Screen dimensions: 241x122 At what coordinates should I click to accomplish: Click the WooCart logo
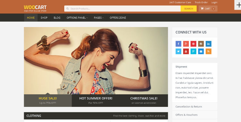35,8
